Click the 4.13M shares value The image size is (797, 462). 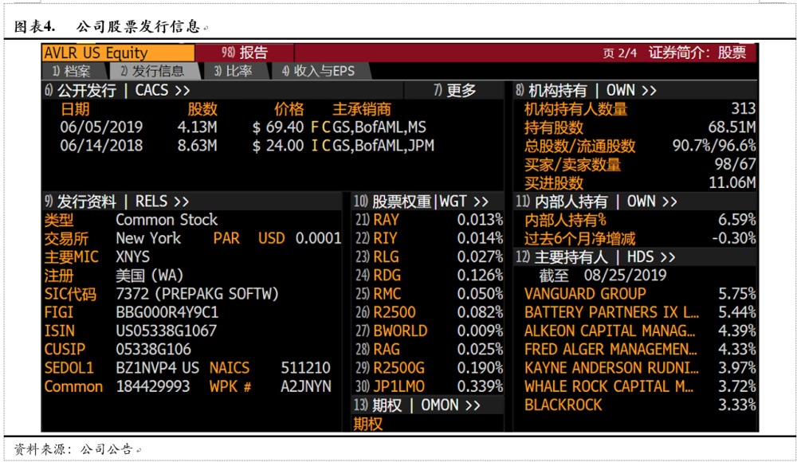[x=197, y=127]
